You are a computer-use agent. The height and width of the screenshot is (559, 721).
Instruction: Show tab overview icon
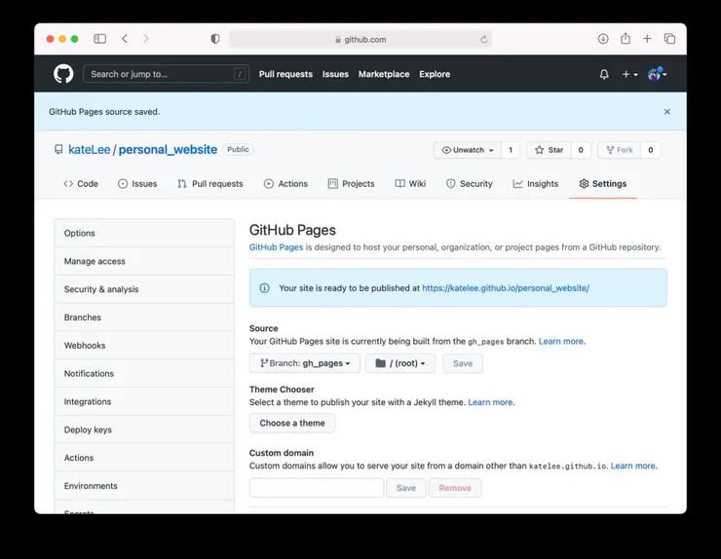(669, 39)
